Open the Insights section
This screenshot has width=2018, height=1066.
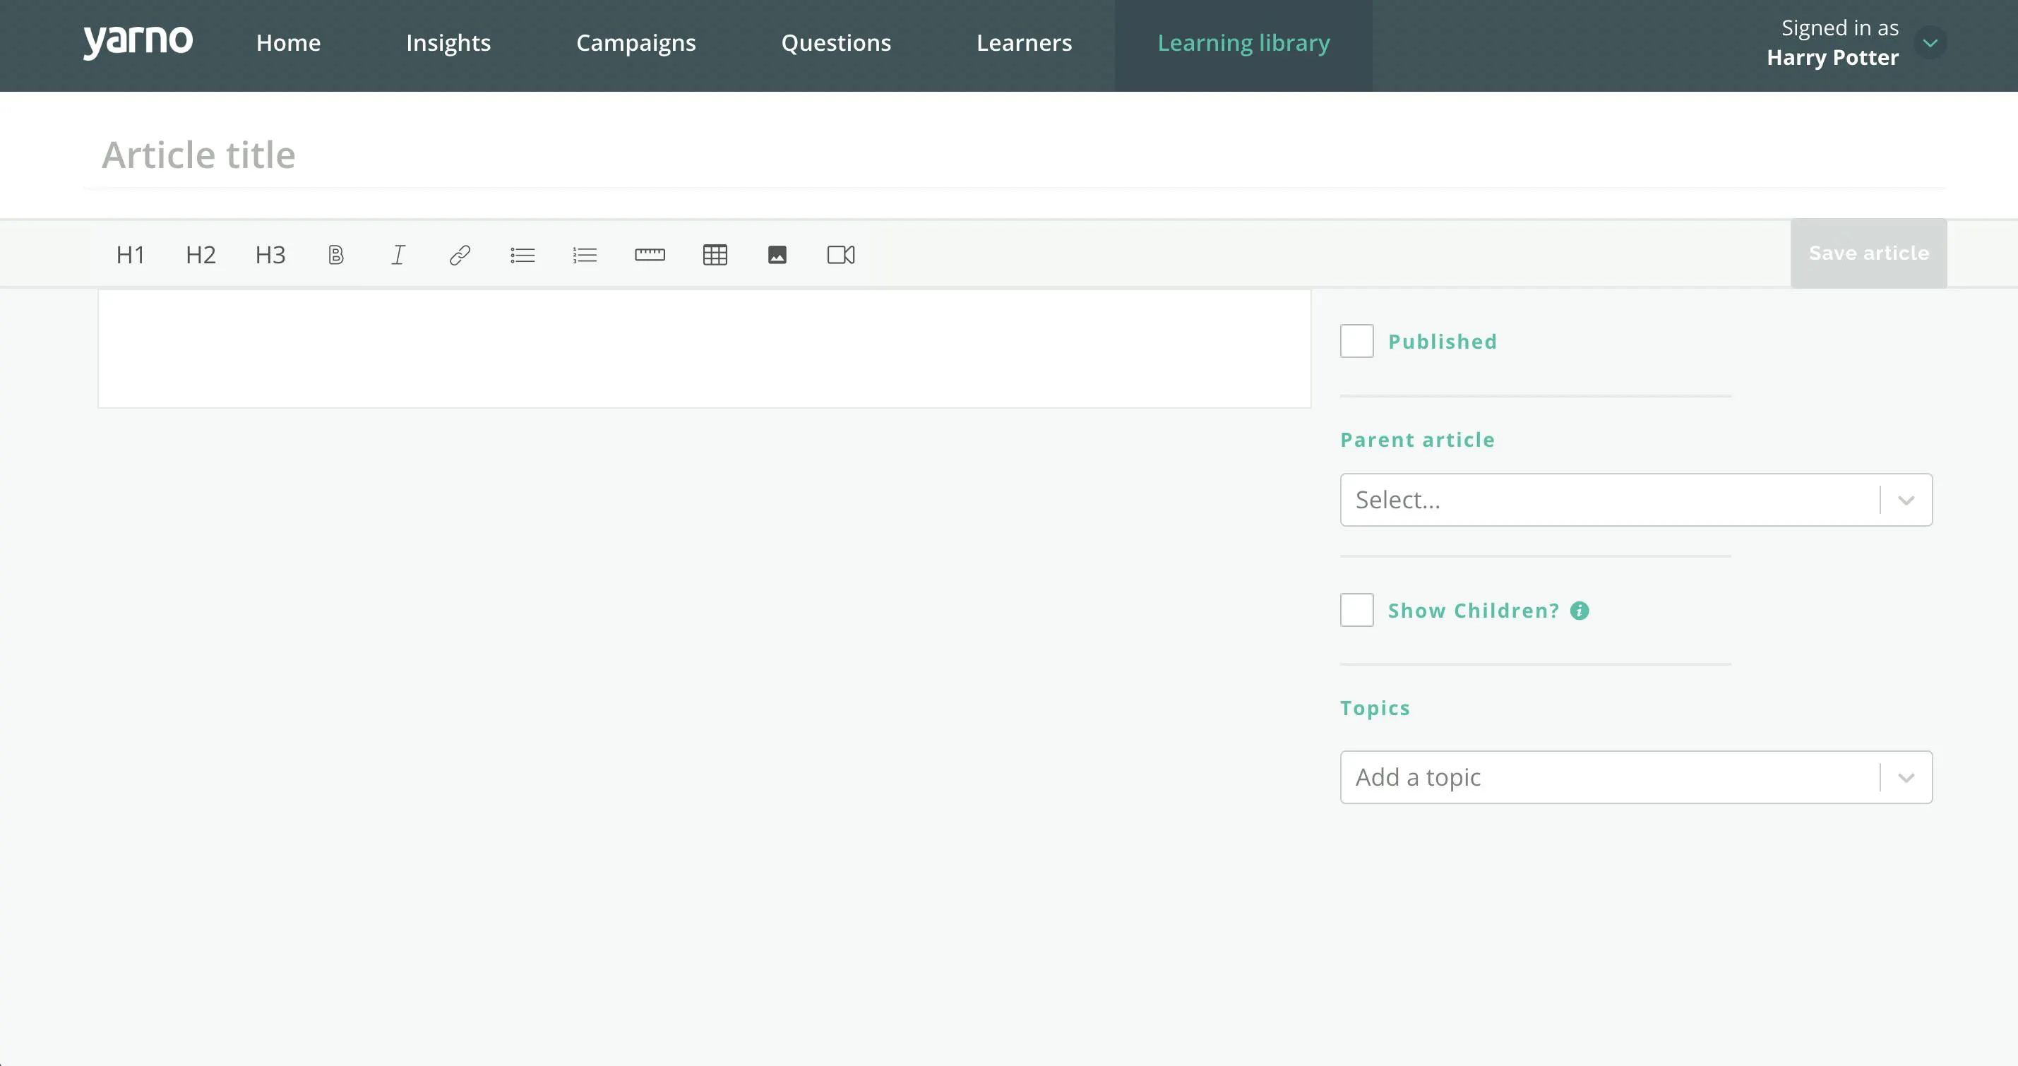point(448,42)
